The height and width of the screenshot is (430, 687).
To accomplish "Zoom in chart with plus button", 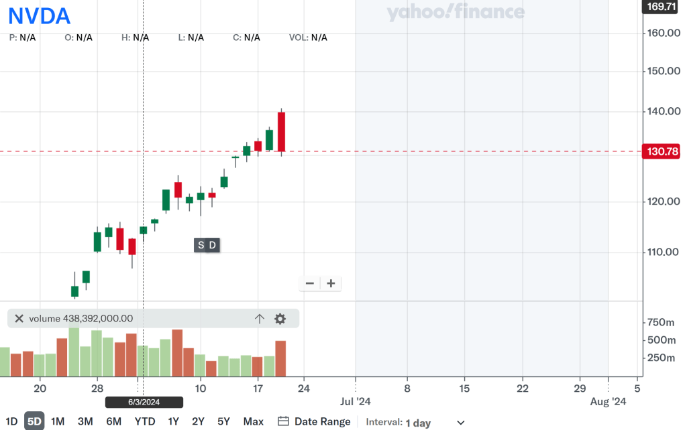I will tap(331, 283).
